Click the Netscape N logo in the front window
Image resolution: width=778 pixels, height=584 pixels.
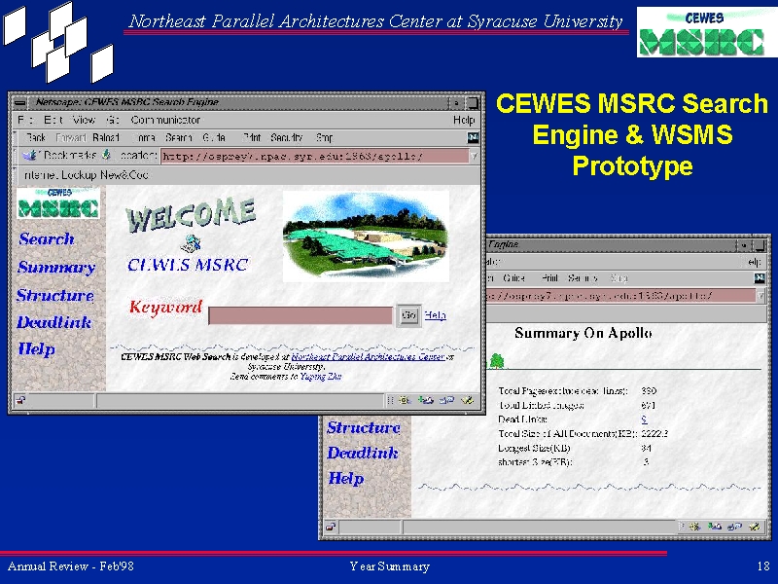click(x=474, y=138)
